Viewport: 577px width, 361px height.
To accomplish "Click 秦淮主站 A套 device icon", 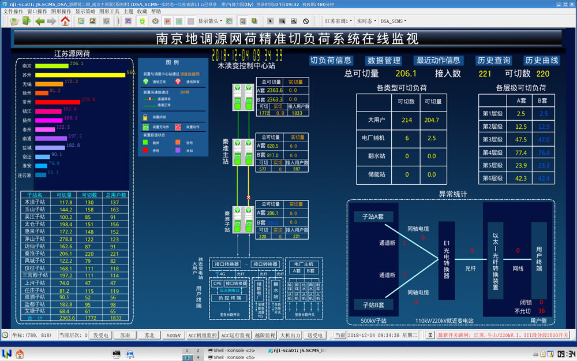I will coord(238,152).
